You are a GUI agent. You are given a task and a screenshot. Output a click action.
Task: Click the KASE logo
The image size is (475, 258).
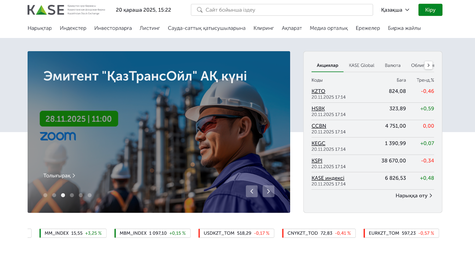pyautogui.click(x=46, y=10)
